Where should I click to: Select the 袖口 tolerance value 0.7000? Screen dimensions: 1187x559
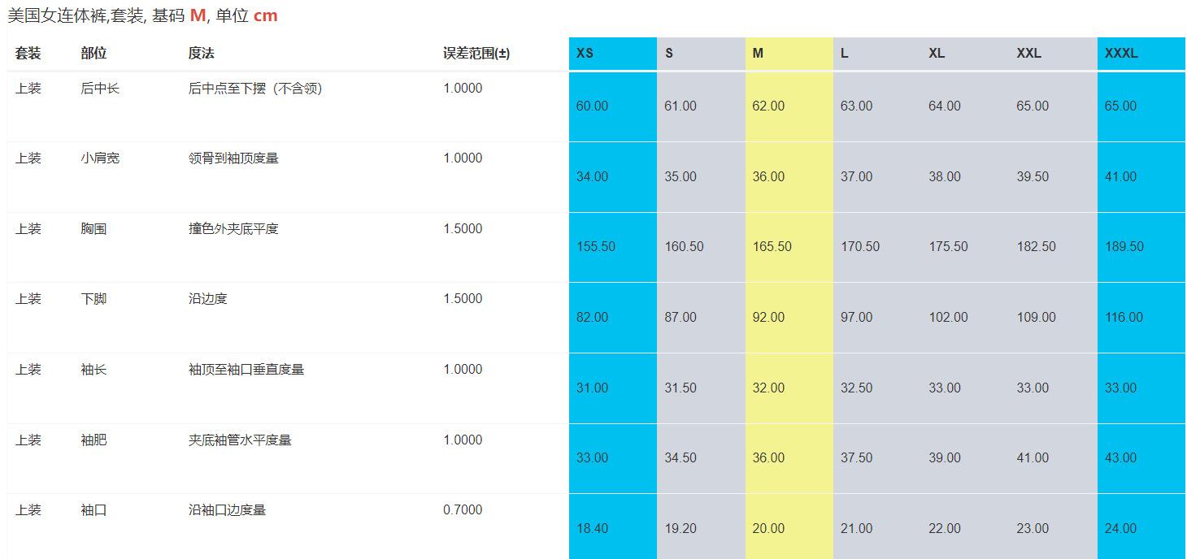tap(463, 510)
